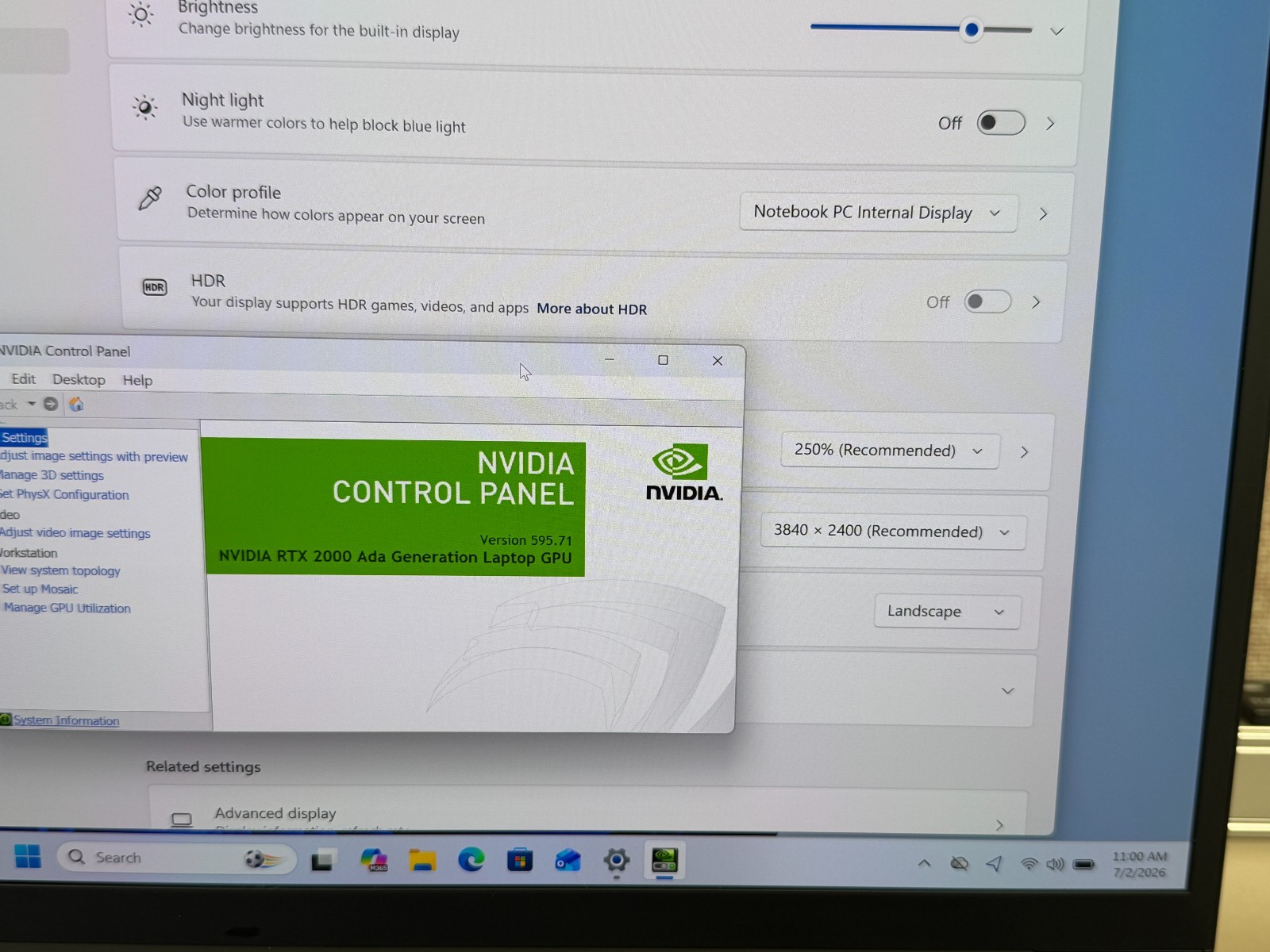Click the More about HDR link
This screenshot has height=952, width=1270.
[x=591, y=309]
